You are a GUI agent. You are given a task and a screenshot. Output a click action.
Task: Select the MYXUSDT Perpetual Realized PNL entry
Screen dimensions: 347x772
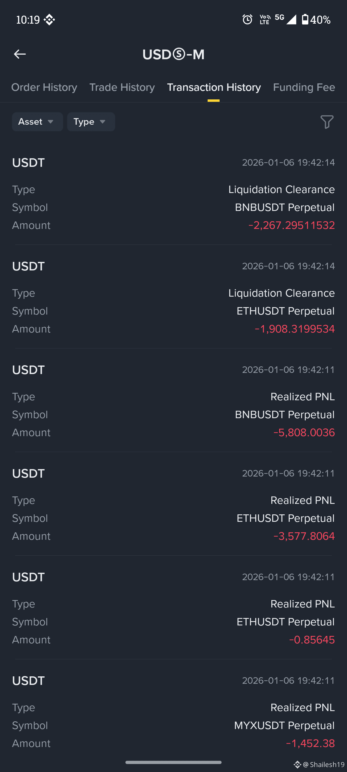[173, 711]
